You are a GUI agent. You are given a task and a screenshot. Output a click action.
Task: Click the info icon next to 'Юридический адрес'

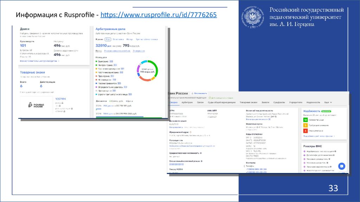point(190,132)
